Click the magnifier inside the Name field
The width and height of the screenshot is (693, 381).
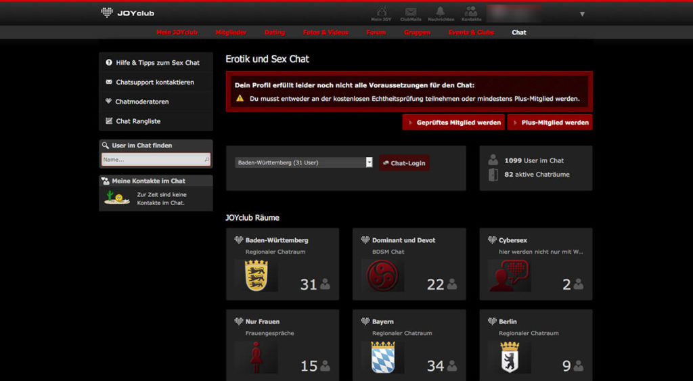[207, 160]
